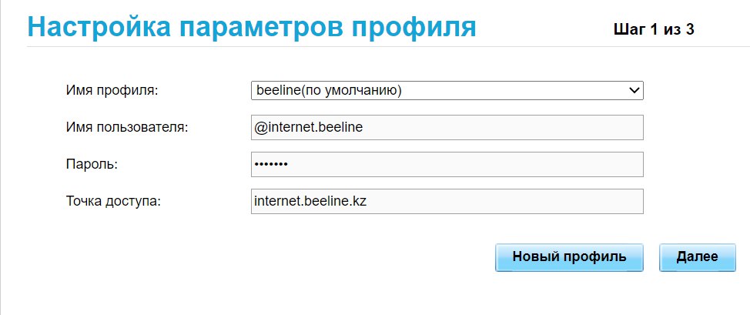Image resolution: width=750 pixels, height=315 pixels.
Task: Click the Пароль label
Action: pos(92,164)
